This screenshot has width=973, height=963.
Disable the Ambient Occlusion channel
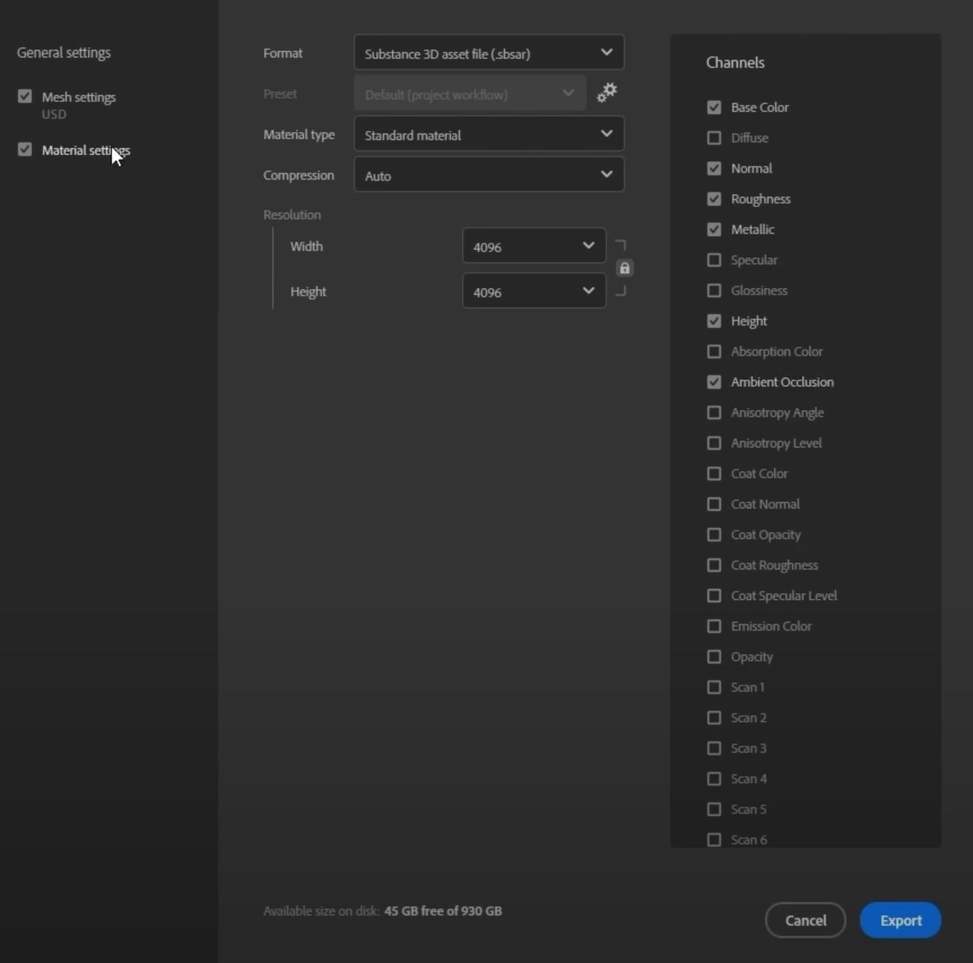tap(714, 382)
